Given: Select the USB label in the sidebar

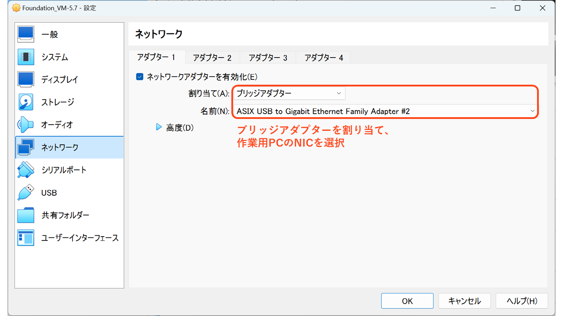Looking at the screenshot, I should tap(49, 193).
